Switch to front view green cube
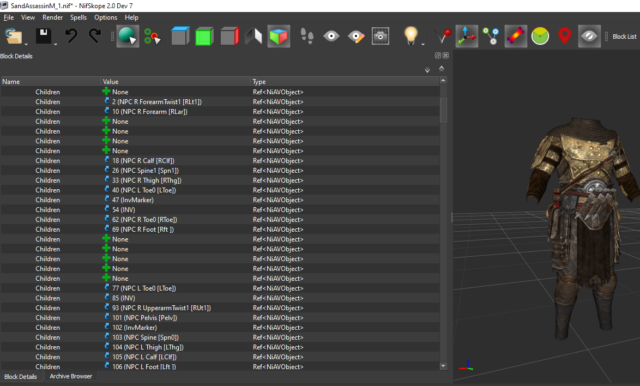The height and width of the screenshot is (386, 640). pyautogui.click(x=204, y=37)
